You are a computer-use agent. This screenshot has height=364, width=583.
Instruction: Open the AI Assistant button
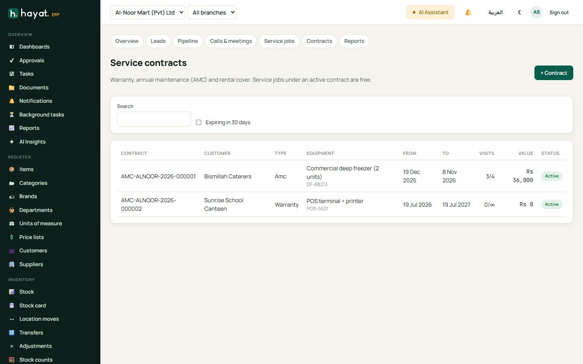(x=430, y=13)
